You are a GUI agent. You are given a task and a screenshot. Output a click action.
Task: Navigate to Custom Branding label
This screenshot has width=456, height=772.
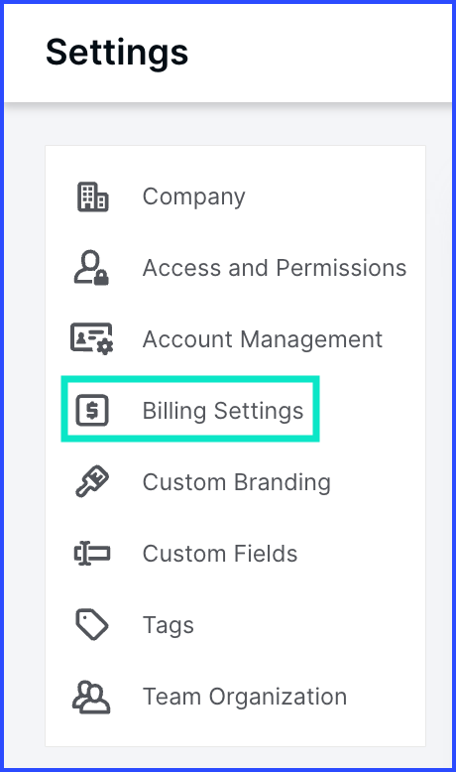[x=237, y=482]
